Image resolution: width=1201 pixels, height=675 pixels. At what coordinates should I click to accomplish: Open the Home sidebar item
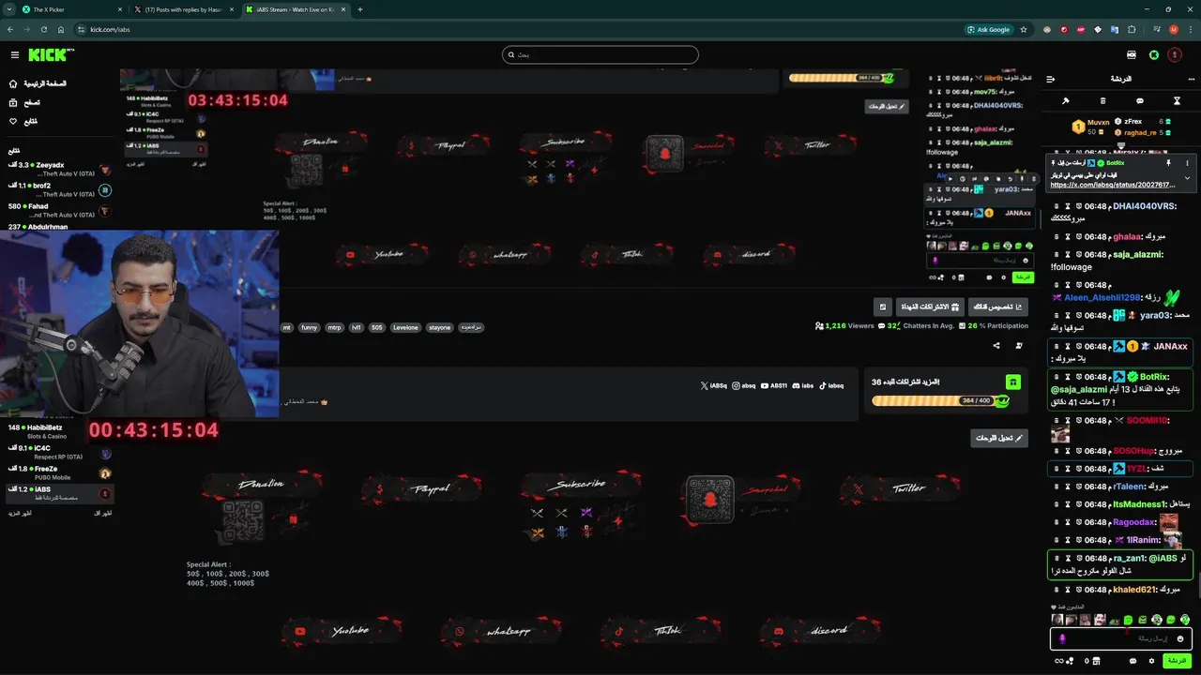[x=38, y=83]
